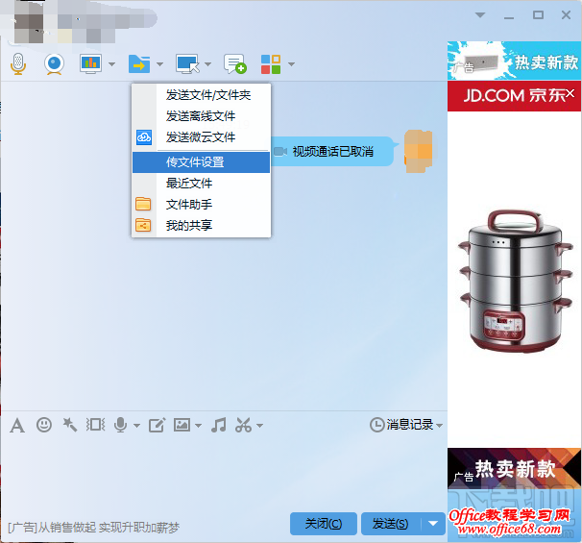The width and height of the screenshot is (582, 543).
Task: Maximize the chat window
Action: pyautogui.click(x=538, y=14)
